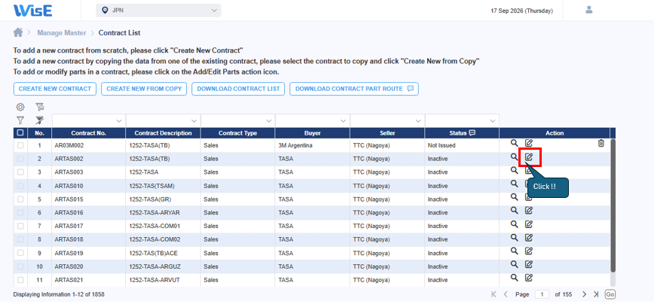This screenshot has height=304, width=654.
Task: Tick the ARTAS018 row checkbox
Action: (x=20, y=239)
